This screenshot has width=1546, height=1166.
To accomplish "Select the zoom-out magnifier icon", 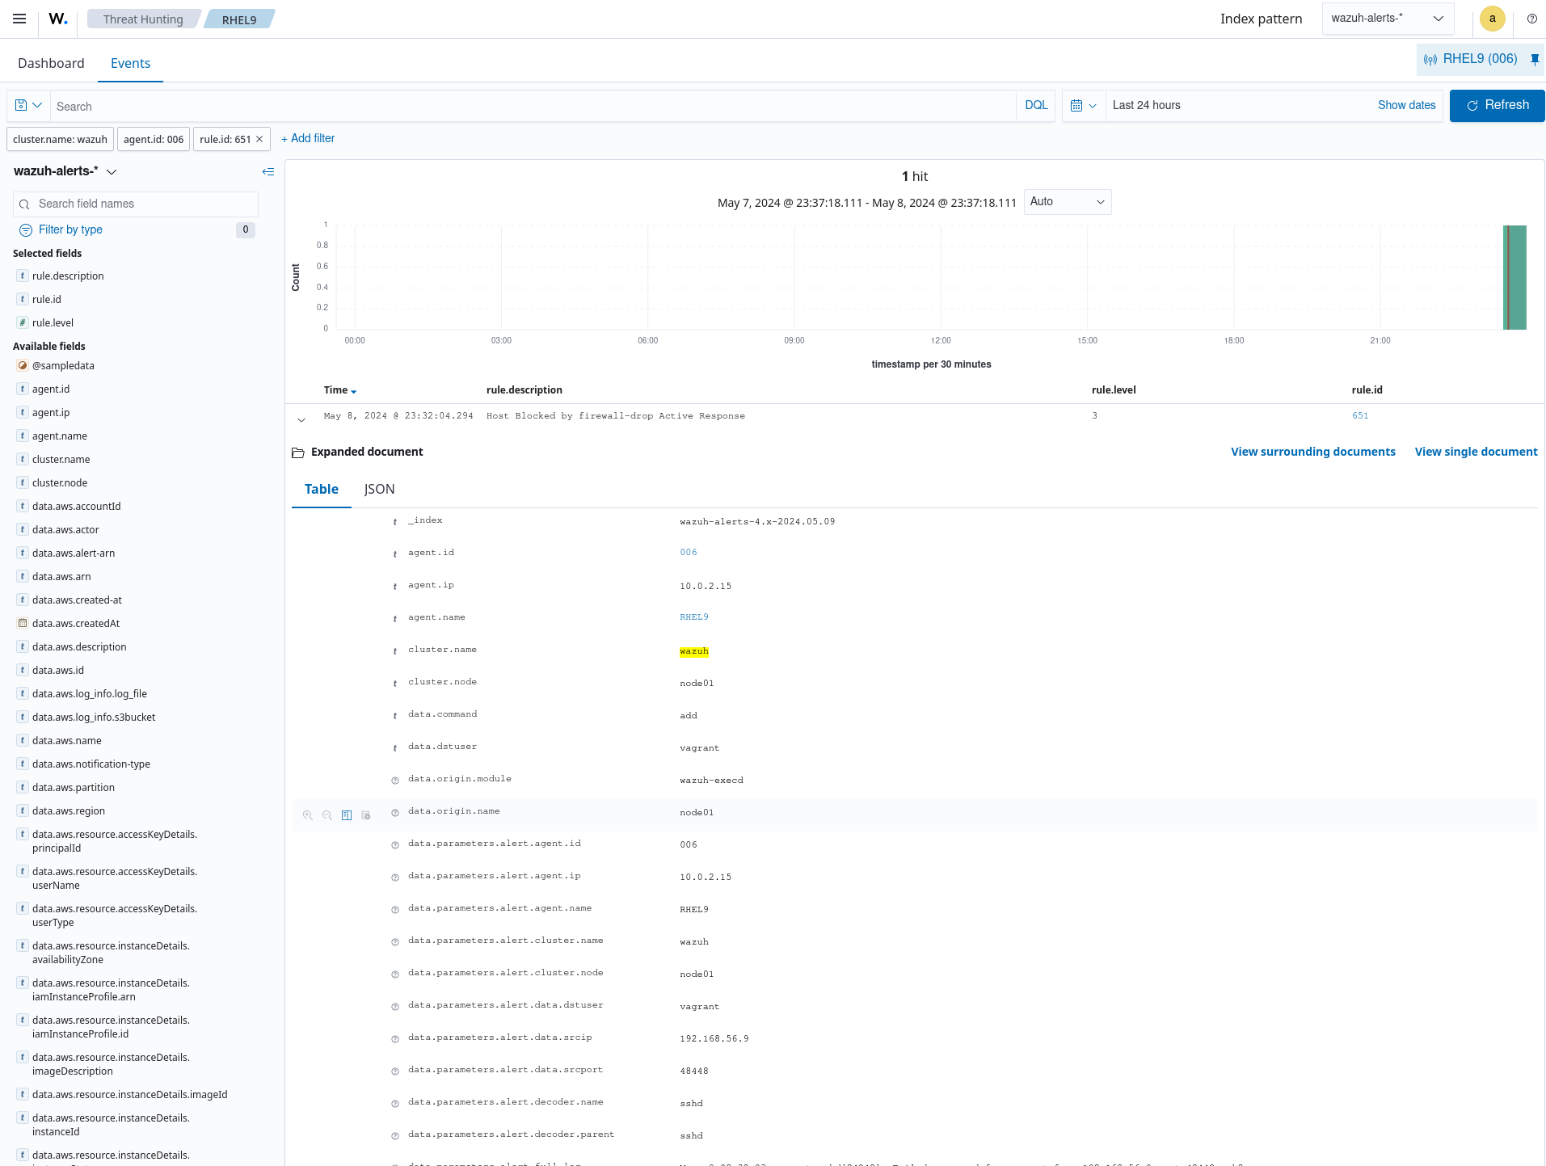I will coord(327,815).
